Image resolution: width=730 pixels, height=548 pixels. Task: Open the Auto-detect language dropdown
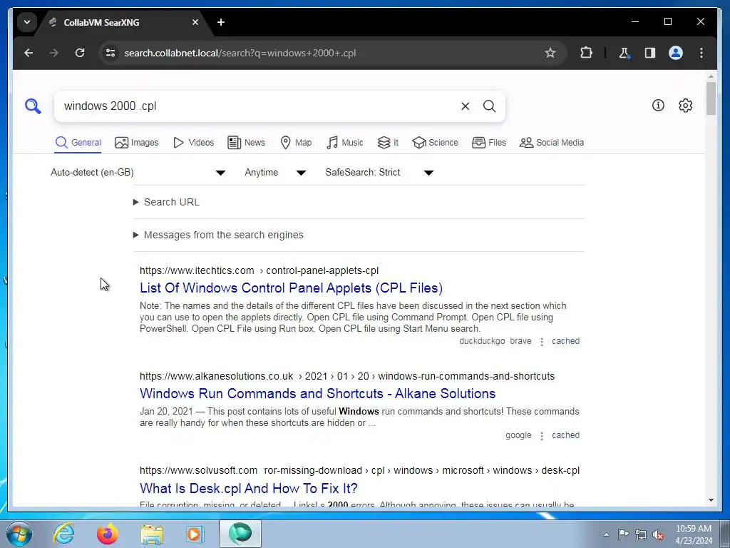[138, 173]
